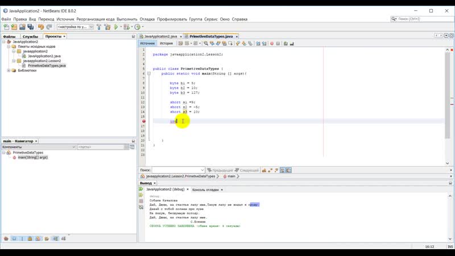Screen dimensions: 455x256
Task: Click the stop icon in output sidebar
Action: point(141,201)
